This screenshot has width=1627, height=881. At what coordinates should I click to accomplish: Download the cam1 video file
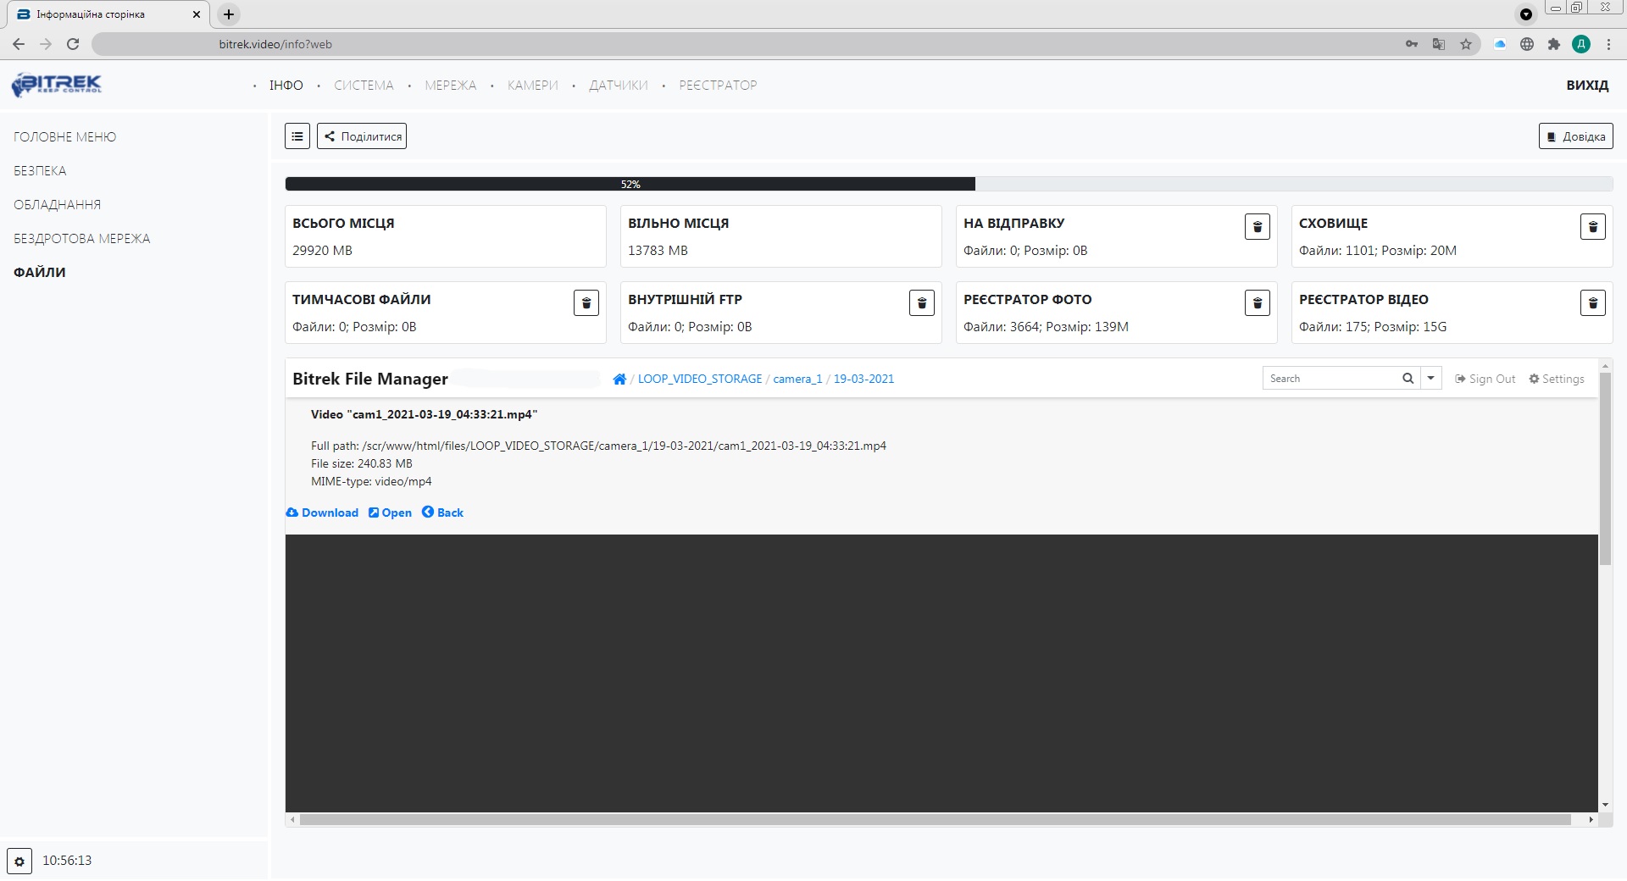322,513
